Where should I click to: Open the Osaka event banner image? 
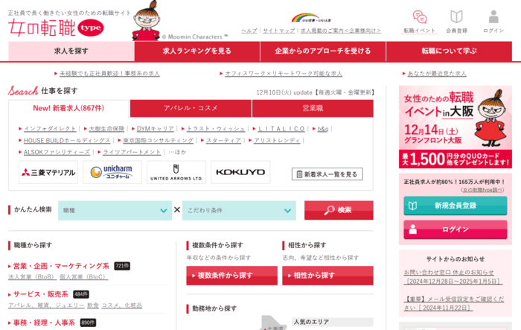[x=455, y=127]
